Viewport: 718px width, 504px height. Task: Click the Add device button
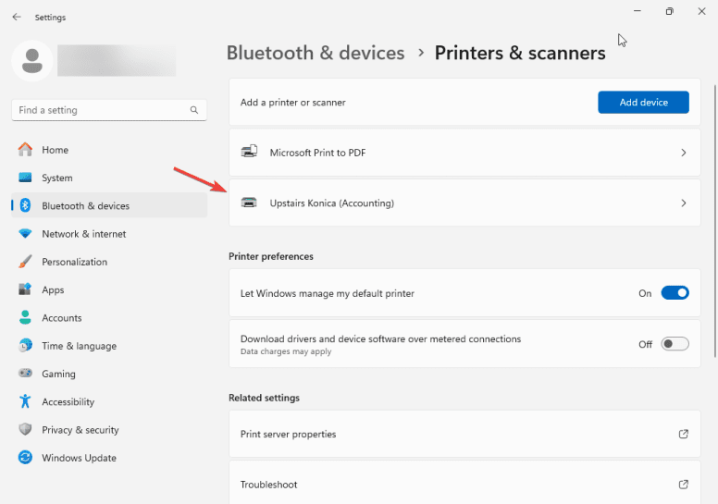click(643, 102)
